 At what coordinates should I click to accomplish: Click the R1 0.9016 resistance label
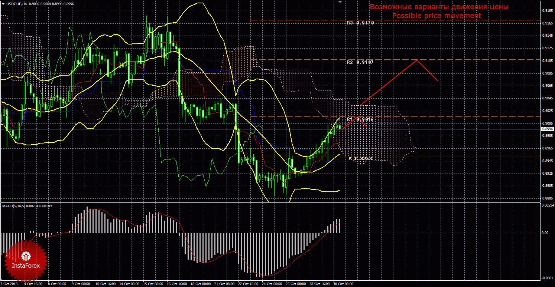(x=360, y=119)
